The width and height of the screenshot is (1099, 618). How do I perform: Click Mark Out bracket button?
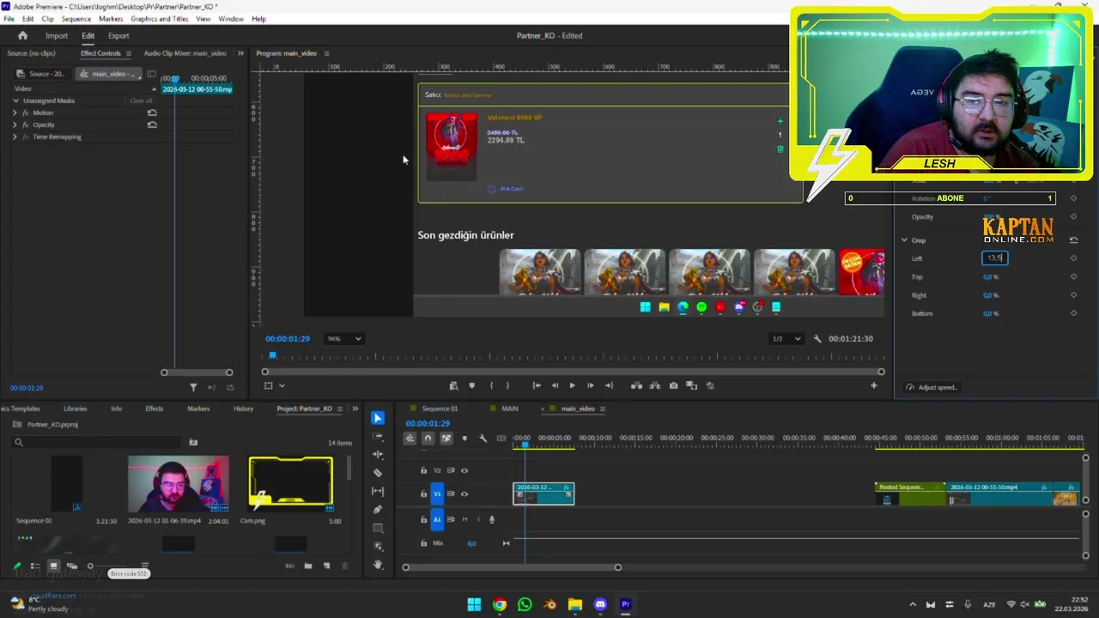[507, 385]
